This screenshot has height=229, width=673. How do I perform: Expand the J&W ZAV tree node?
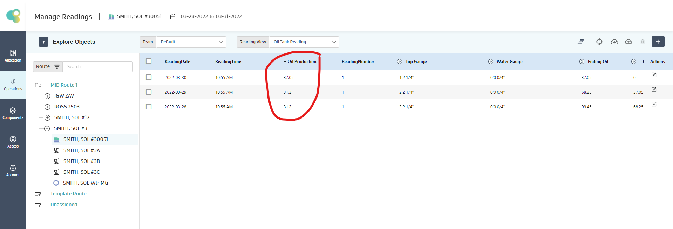click(x=47, y=96)
